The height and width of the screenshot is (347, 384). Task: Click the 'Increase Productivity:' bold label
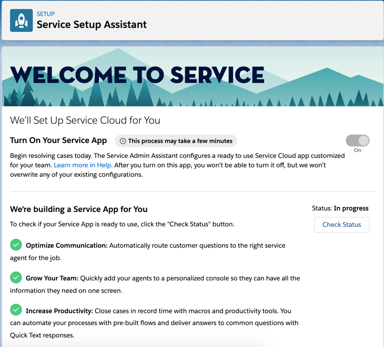(59, 311)
